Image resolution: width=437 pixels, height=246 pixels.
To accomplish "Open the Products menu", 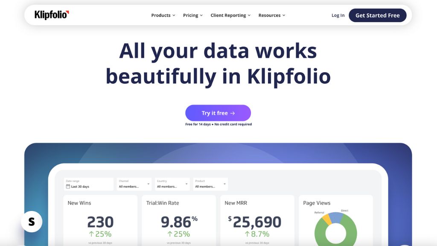I will 163,15.
